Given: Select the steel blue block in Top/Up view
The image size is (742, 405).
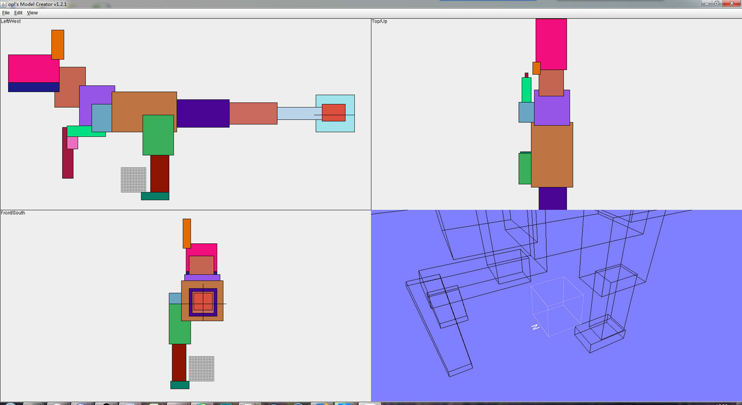Looking at the screenshot, I should click(x=526, y=112).
